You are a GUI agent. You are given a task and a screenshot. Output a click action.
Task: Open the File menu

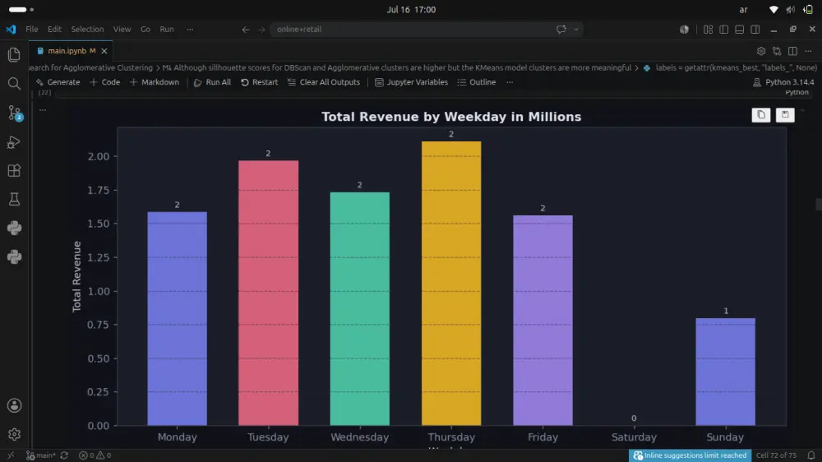click(x=32, y=30)
